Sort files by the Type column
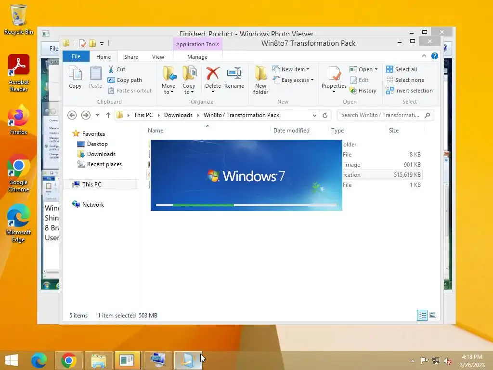This screenshot has height=370, width=493. click(337, 130)
